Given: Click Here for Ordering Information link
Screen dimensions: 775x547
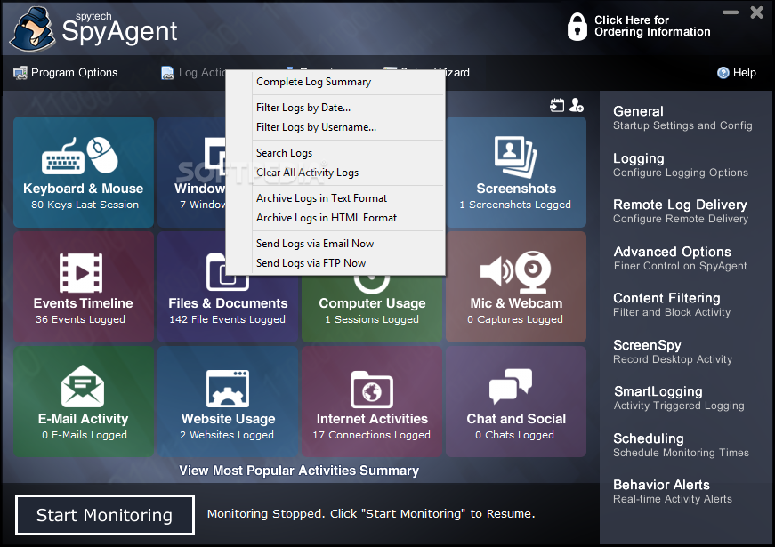Looking at the screenshot, I should pyautogui.click(x=652, y=26).
